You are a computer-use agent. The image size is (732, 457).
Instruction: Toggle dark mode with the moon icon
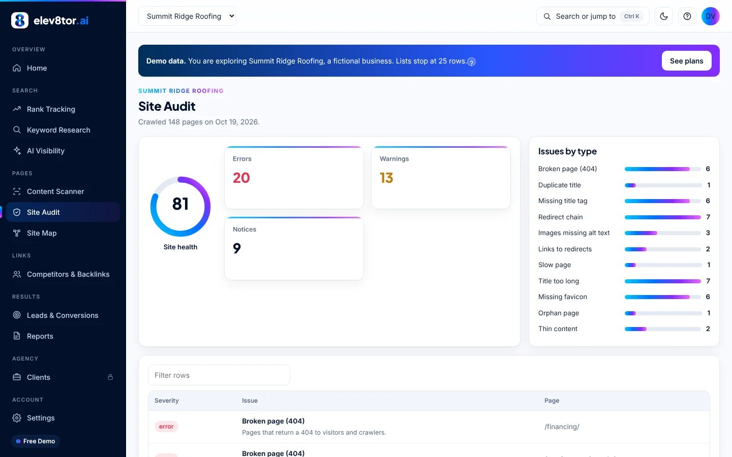pos(664,16)
